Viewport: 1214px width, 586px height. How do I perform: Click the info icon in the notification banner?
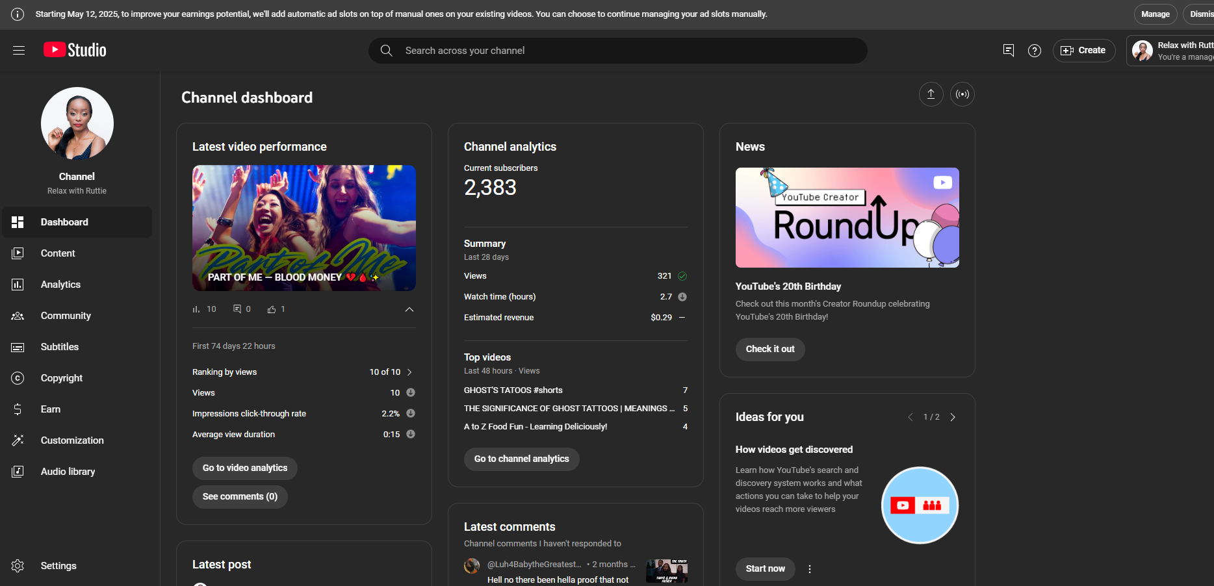pos(18,14)
